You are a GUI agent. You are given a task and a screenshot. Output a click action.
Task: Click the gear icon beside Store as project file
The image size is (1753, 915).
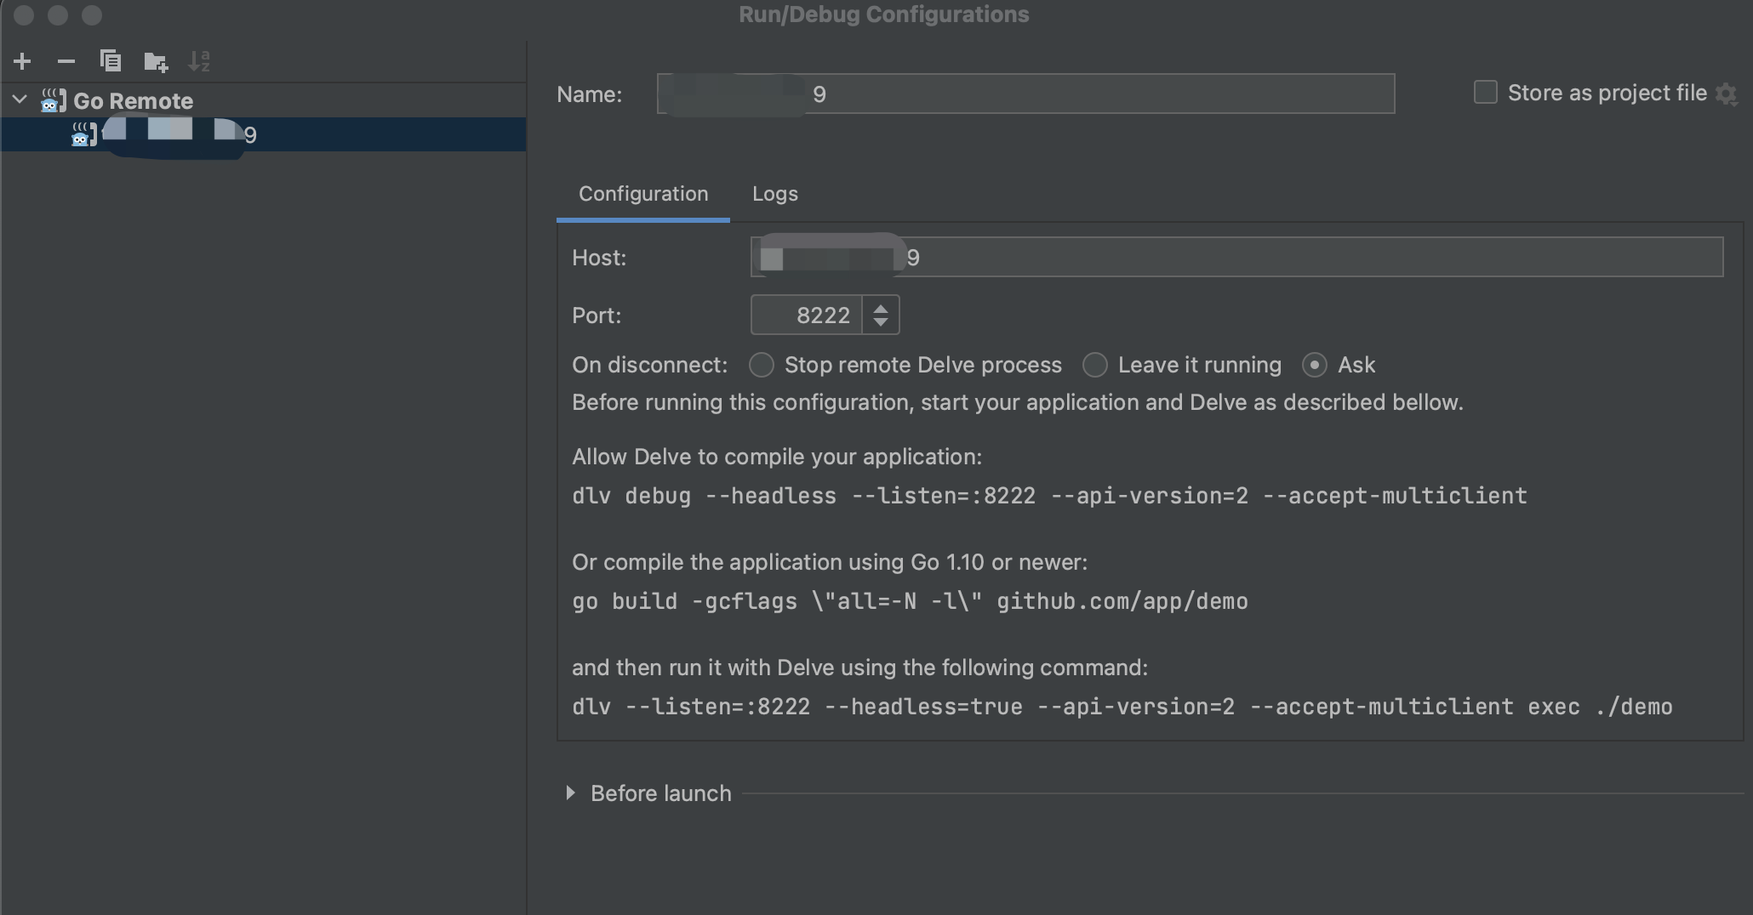[x=1726, y=94]
